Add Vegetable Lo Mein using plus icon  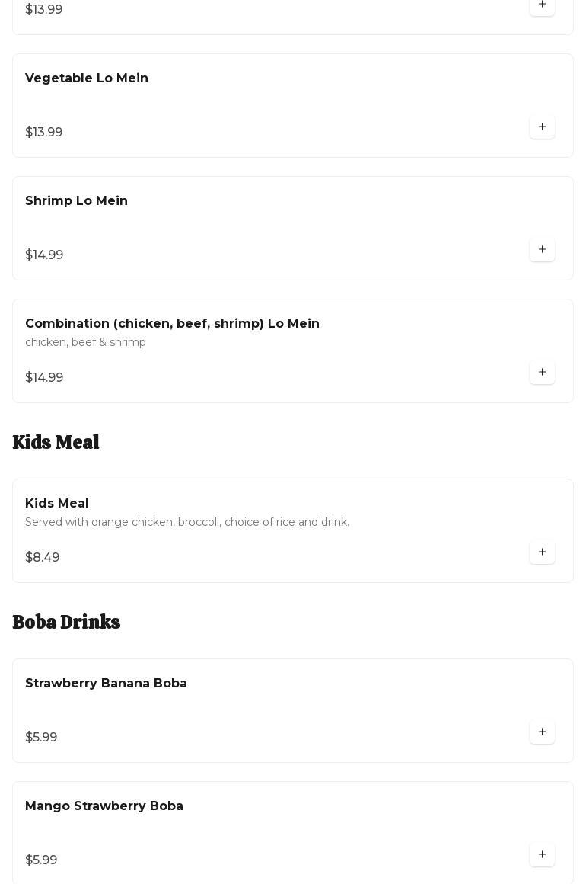coord(542,127)
